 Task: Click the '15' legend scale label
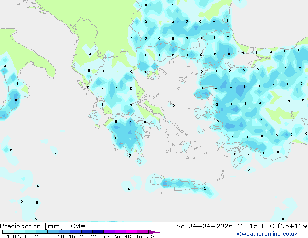tap(72, 236)
